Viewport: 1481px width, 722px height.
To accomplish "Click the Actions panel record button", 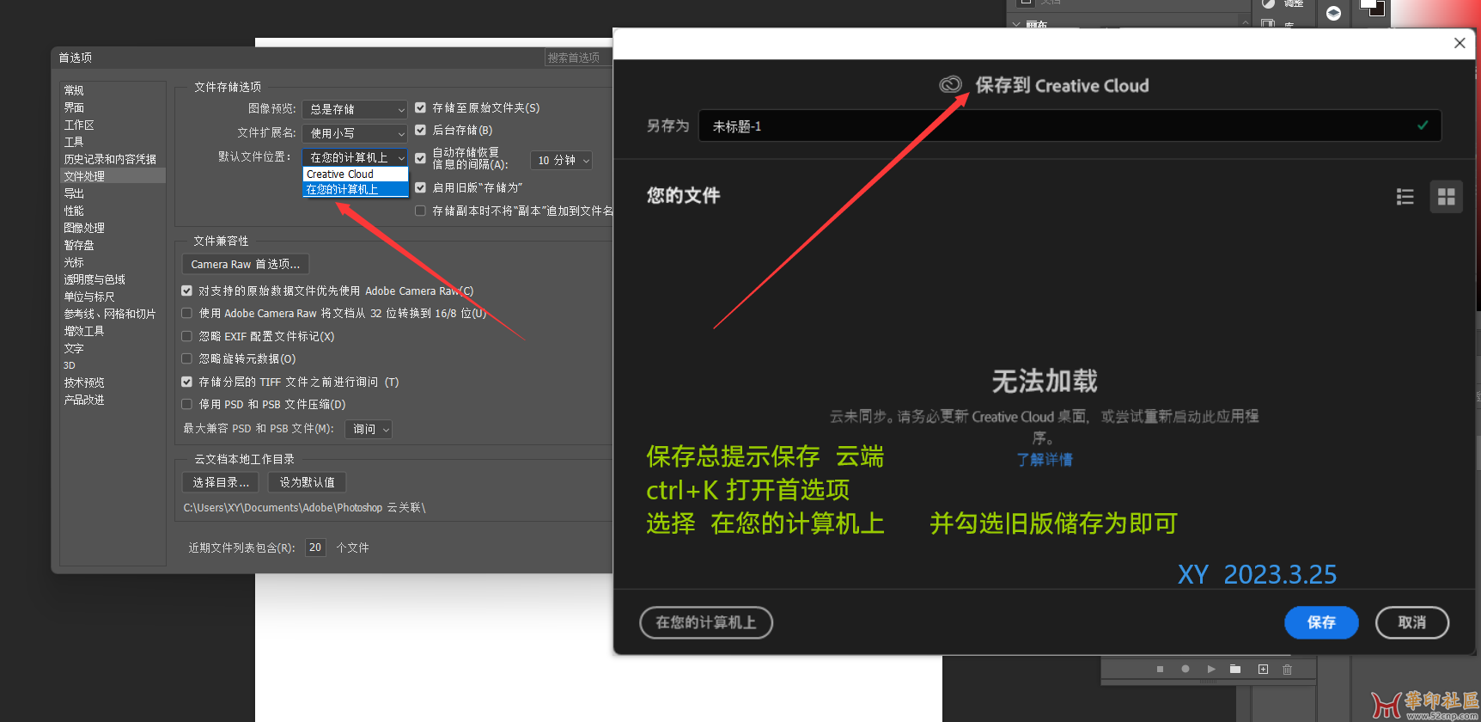I will [x=1185, y=669].
